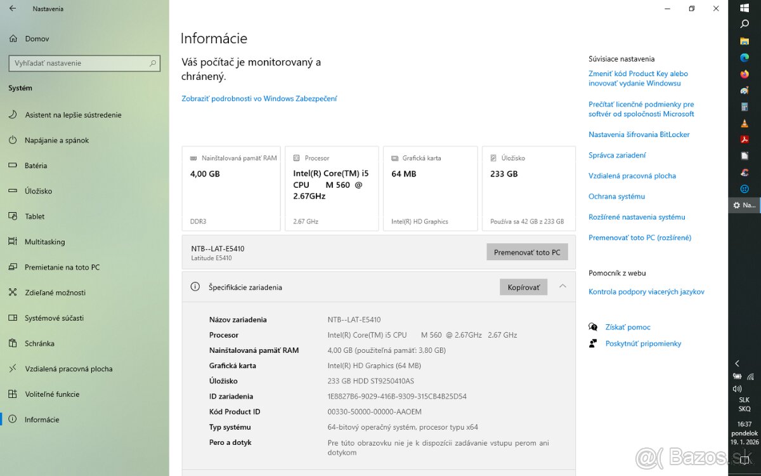Click the volume speaker tray icon
This screenshot has width=761, height=476.
737,388
